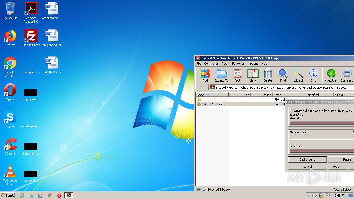The height and width of the screenshot is (199, 354).
Task: Open the Help menu
Action: pyautogui.click(x=264, y=64)
